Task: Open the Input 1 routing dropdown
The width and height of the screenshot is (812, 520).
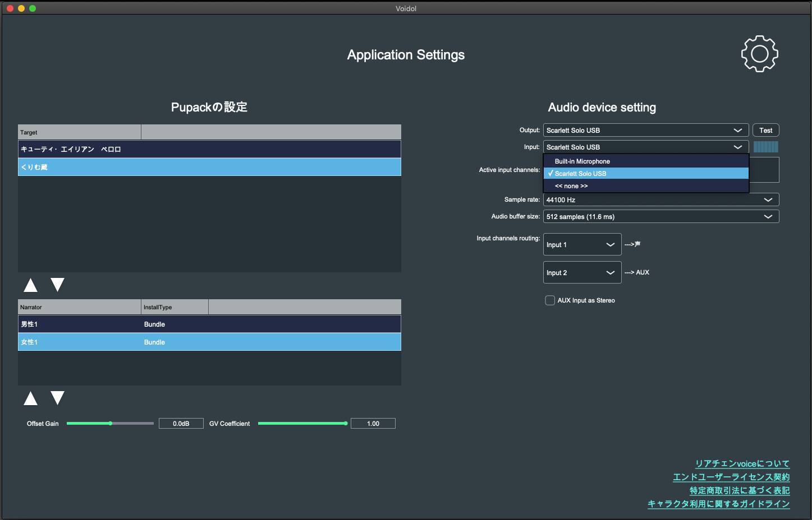Action: point(582,244)
